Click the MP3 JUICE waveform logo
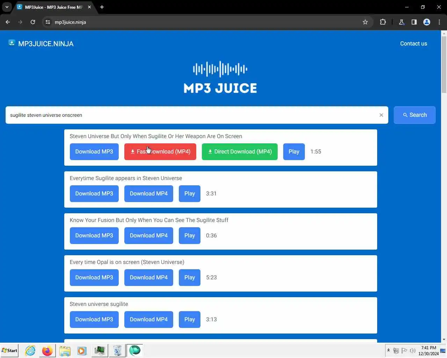 (220, 77)
